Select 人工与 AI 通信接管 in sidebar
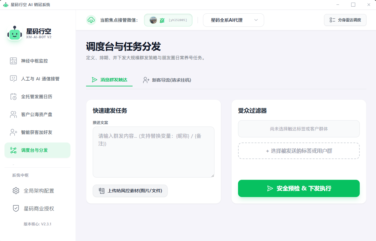 click(x=37, y=79)
